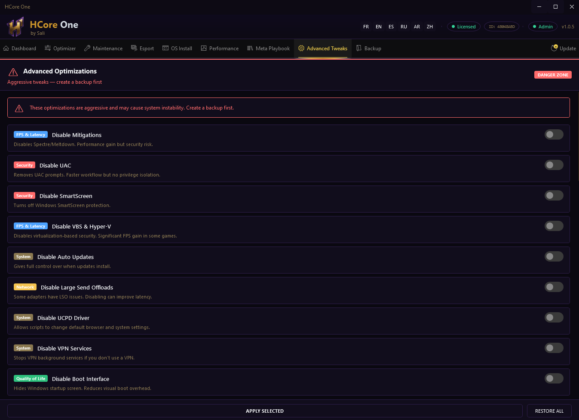Click the RESTORE ALL button
This screenshot has width=579, height=420.
point(549,411)
